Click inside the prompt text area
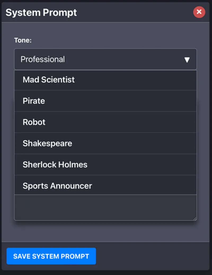 point(105,207)
